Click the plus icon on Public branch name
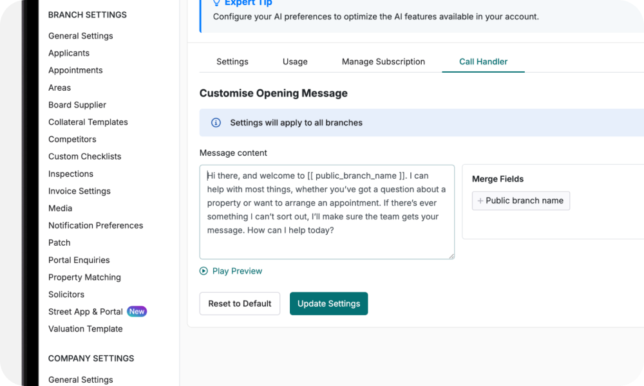Screen dimensions: 644x386 point(480,200)
